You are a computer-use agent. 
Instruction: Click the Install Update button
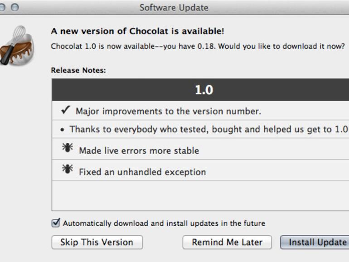coord(315,242)
